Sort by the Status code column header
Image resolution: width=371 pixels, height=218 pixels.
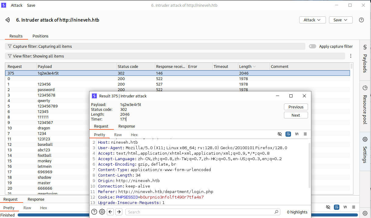[135, 66]
